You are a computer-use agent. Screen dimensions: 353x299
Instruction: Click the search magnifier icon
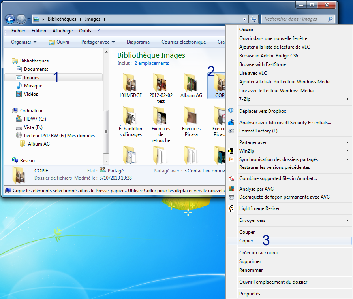pyautogui.click(x=330, y=19)
